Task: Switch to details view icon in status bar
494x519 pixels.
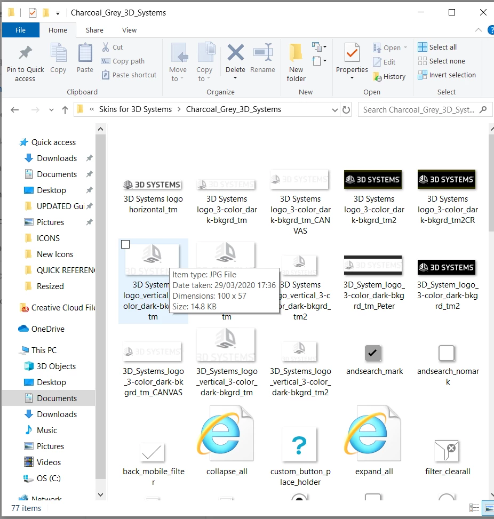Action: pyautogui.click(x=474, y=508)
